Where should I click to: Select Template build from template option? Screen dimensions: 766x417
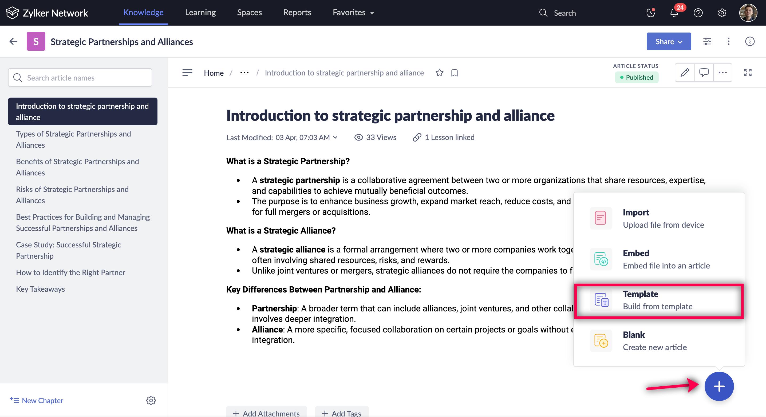659,300
